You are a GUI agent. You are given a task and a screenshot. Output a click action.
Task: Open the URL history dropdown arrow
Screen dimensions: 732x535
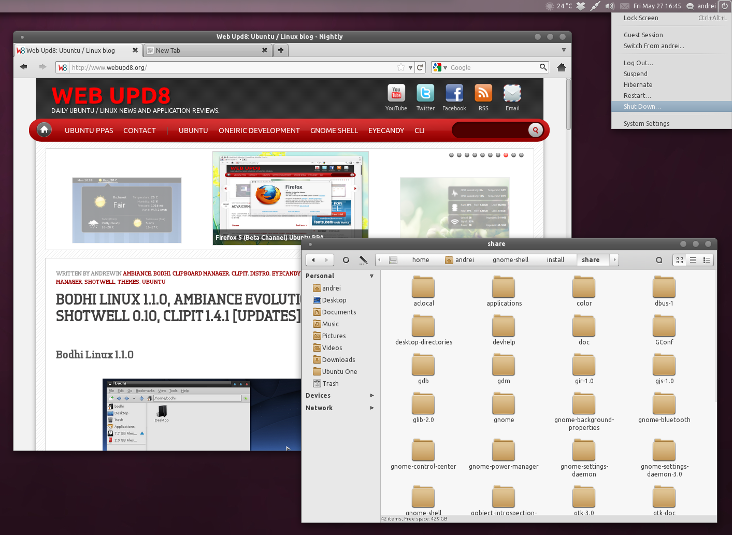coord(410,67)
